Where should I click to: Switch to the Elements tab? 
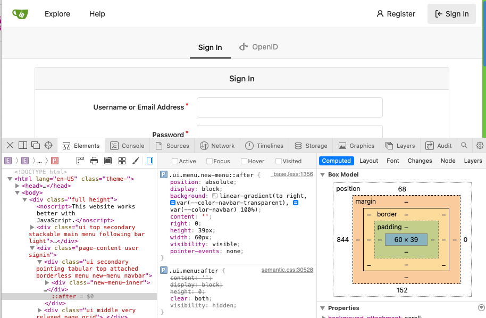[x=81, y=146]
